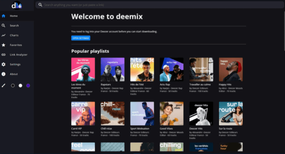Viewport: 285px width, 154px height.
Task: Open Favorites in the sidebar
Action: click(x=17, y=45)
